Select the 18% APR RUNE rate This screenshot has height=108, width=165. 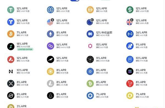pyautogui.click(x=22, y=44)
